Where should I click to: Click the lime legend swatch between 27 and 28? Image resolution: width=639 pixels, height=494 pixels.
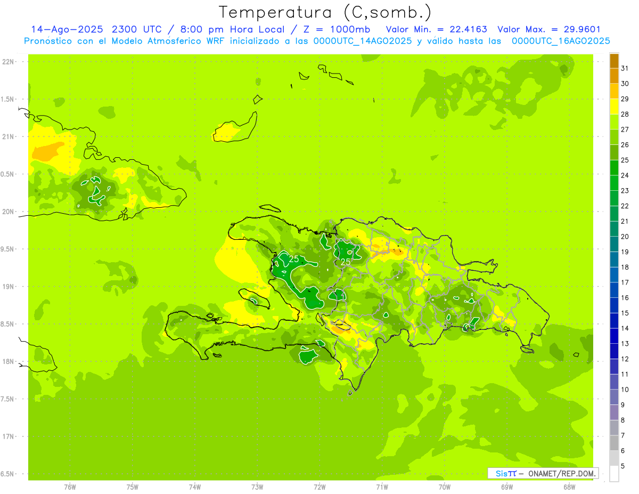coord(614,122)
